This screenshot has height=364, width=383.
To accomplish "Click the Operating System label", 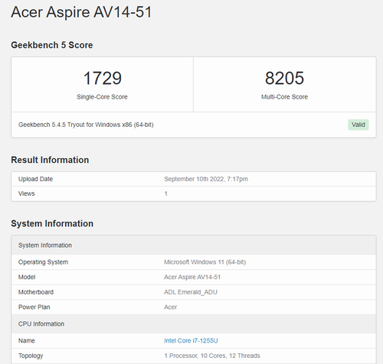I will [x=43, y=262].
